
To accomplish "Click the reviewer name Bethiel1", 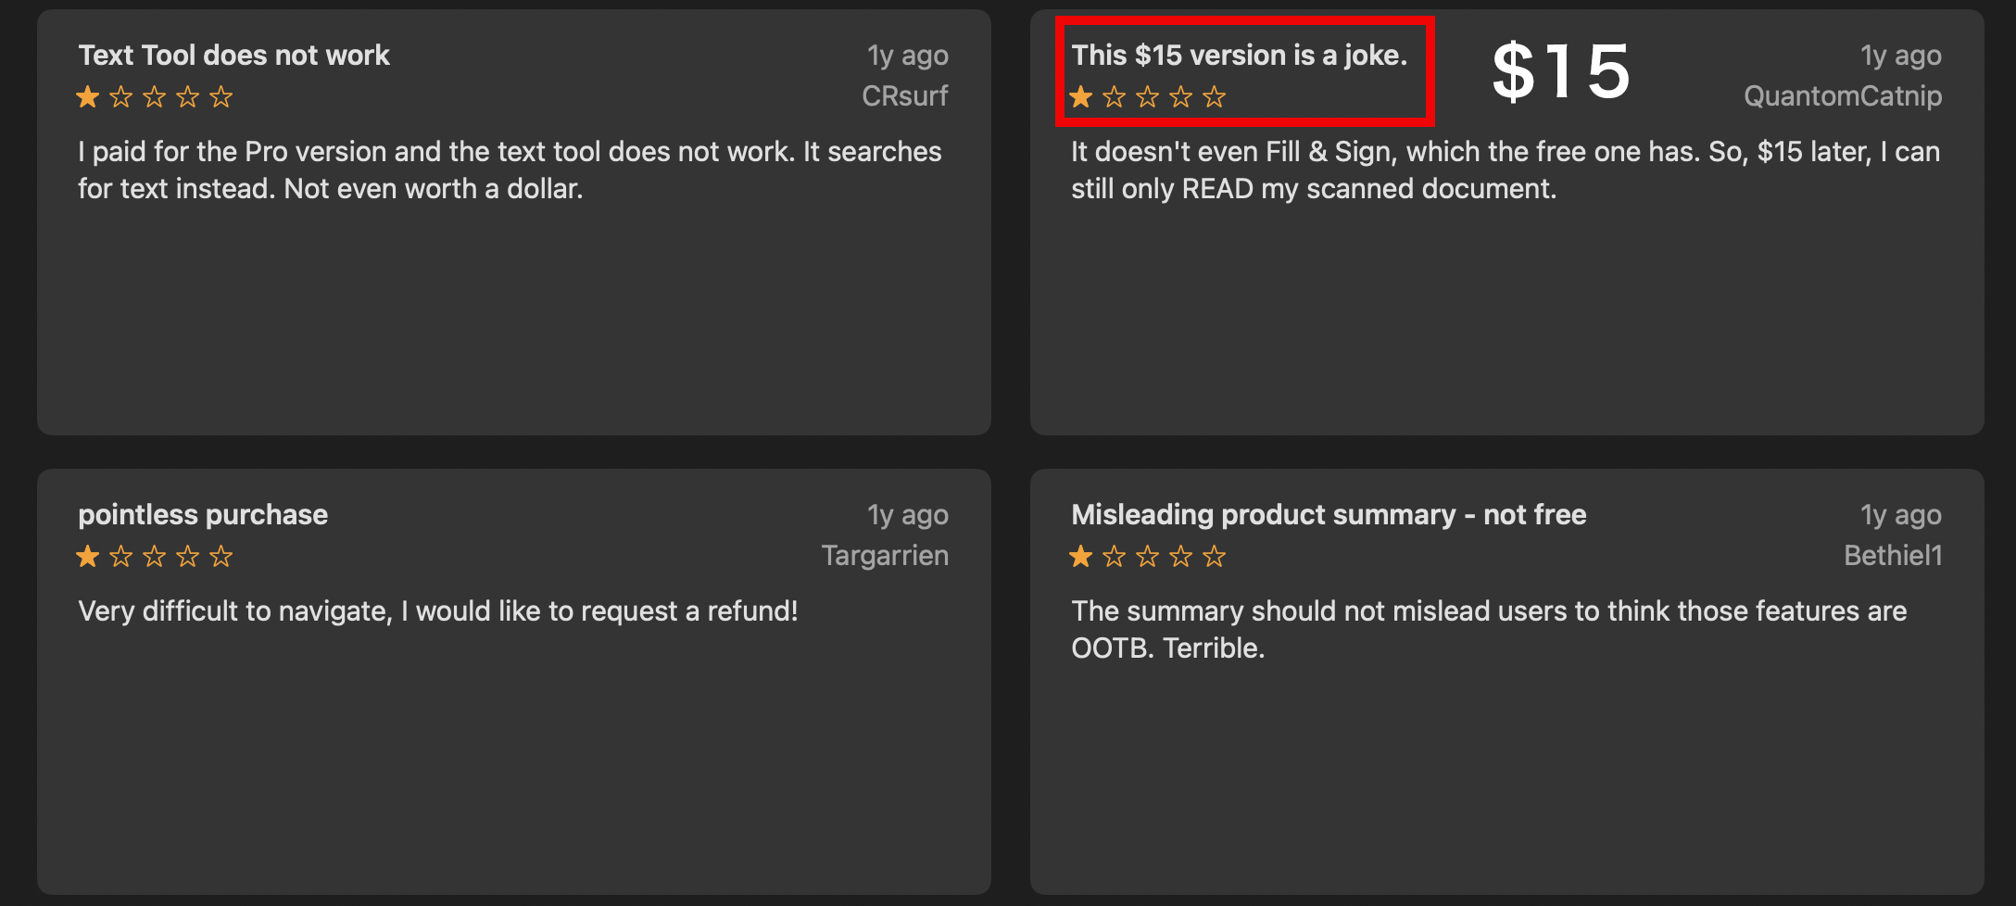I will point(1892,556).
